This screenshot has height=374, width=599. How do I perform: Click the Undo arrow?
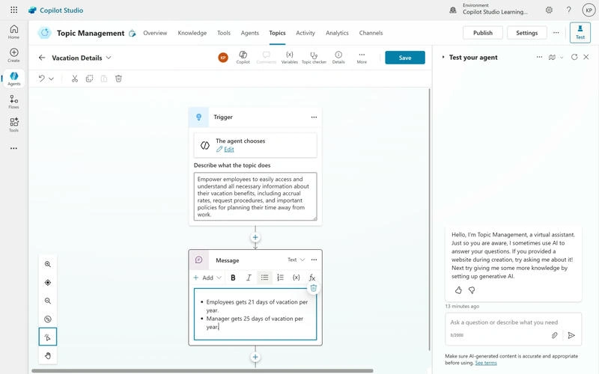coord(41,79)
